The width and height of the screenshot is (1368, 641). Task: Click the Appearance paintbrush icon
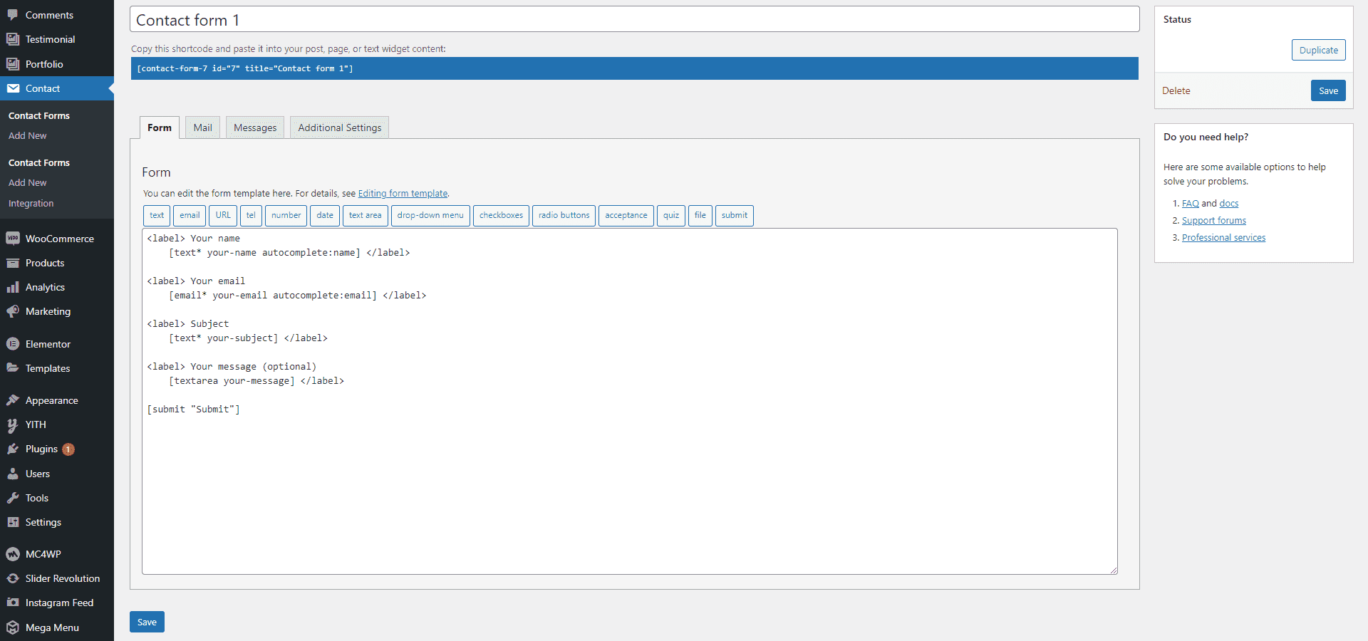(13, 400)
